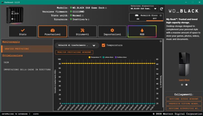Select the first carousel dot
The height and width of the screenshot is (116, 203).
pyautogui.click(x=182, y=85)
